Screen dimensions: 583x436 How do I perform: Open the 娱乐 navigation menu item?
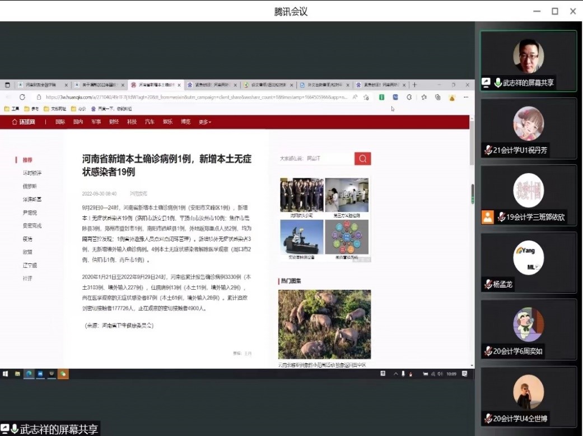click(x=167, y=122)
